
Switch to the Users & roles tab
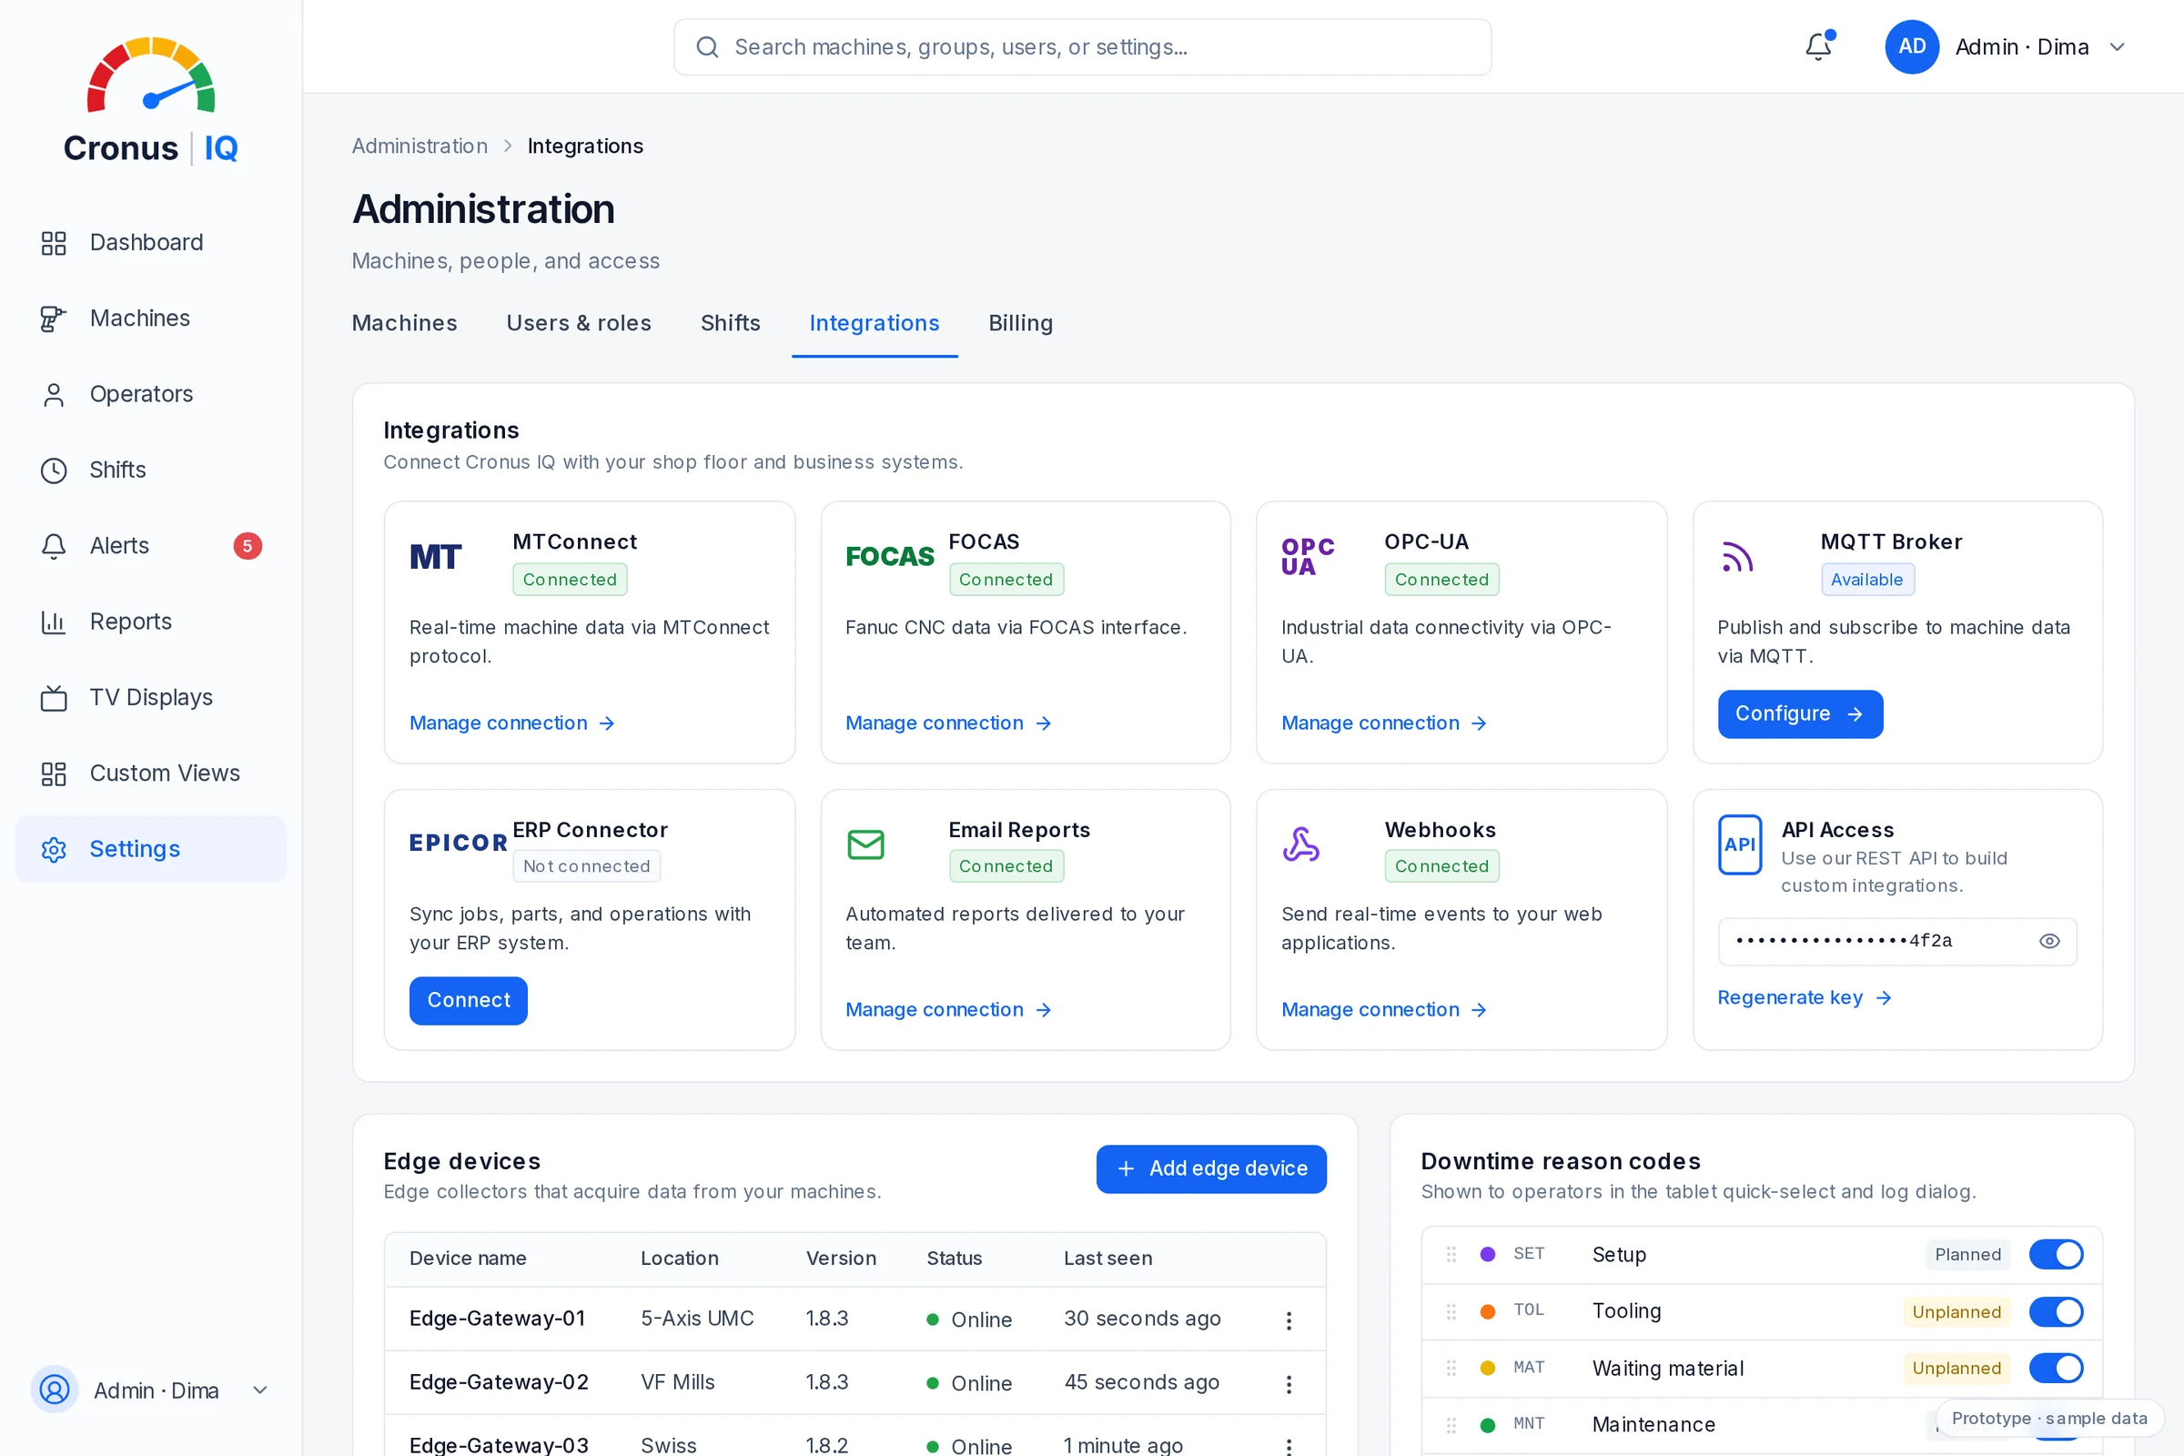(579, 323)
